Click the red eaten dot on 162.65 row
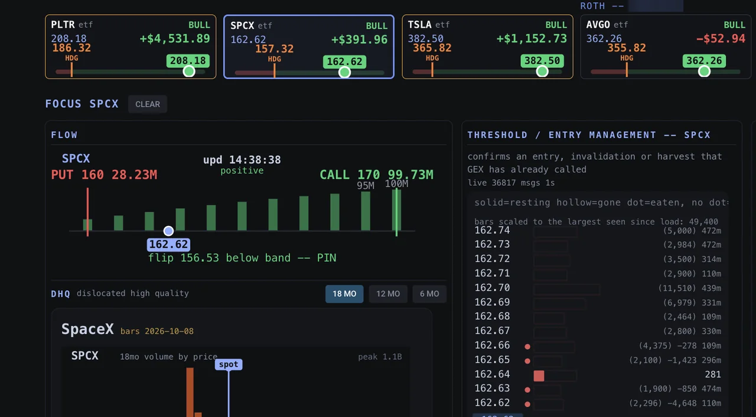 point(527,361)
